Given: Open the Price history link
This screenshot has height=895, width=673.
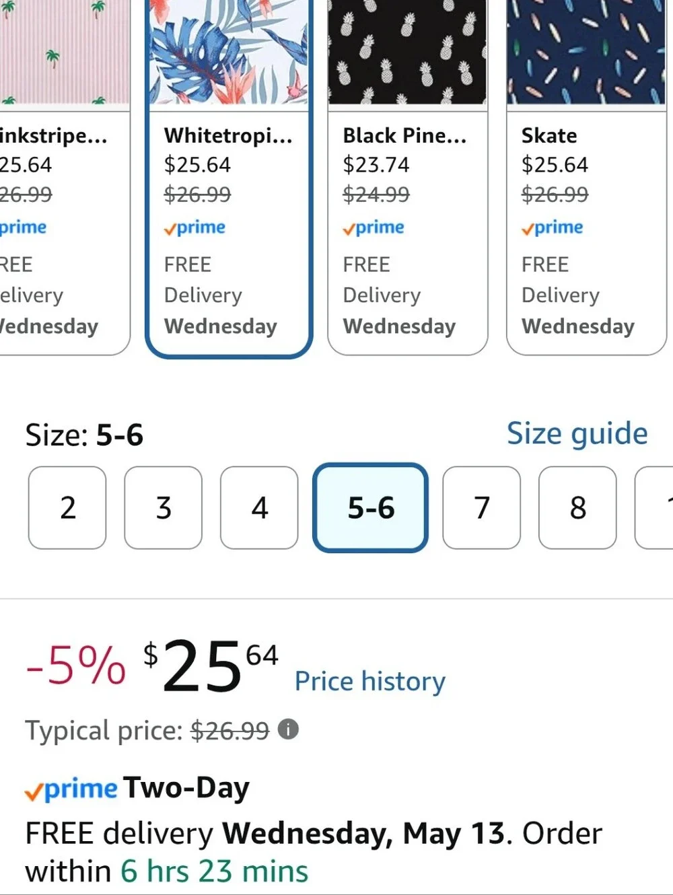Looking at the screenshot, I should (370, 681).
